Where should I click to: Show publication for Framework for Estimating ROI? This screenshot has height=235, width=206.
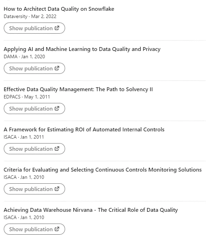34,149
